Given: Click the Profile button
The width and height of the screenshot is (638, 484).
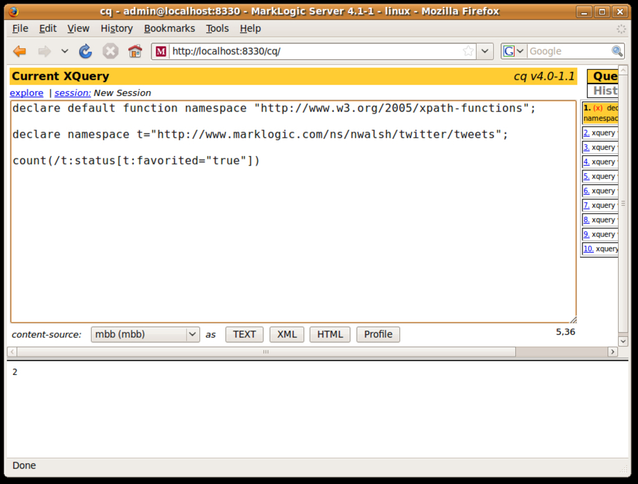Looking at the screenshot, I should coord(378,334).
